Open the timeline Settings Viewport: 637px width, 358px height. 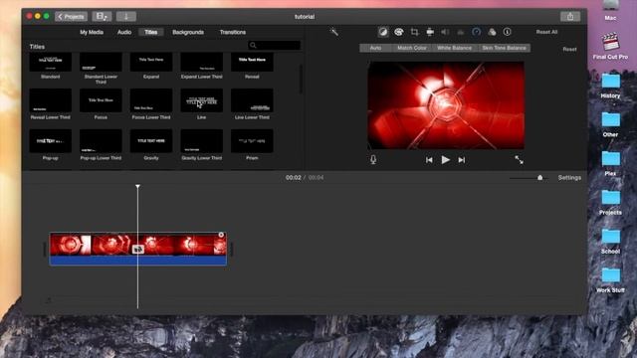point(569,177)
